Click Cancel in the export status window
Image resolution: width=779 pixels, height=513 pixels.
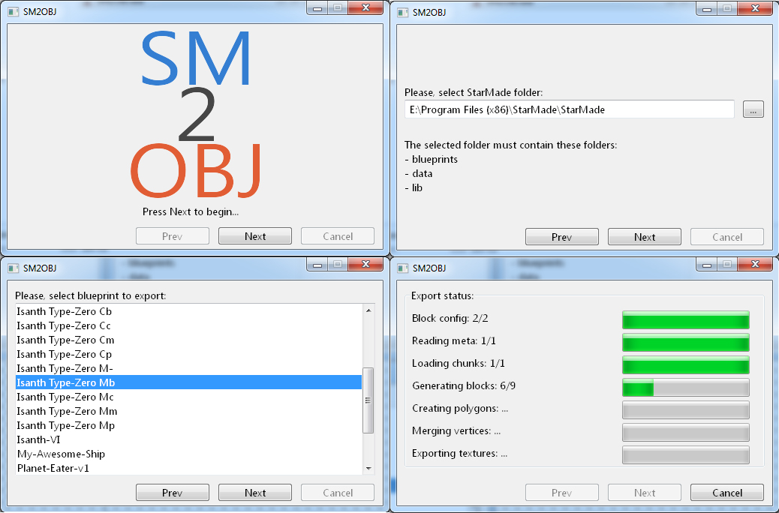click(727, 493)
